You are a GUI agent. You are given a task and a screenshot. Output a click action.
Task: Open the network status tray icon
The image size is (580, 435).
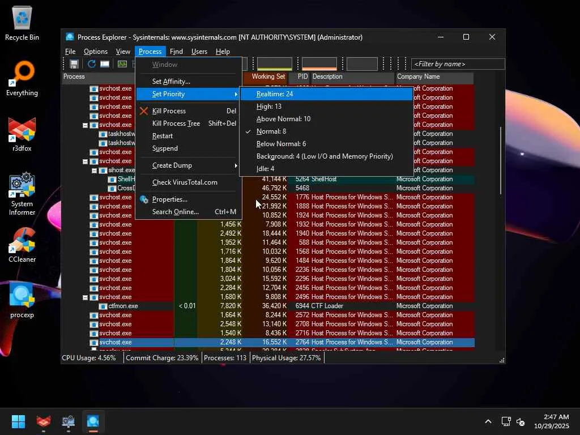coord(506,421)
